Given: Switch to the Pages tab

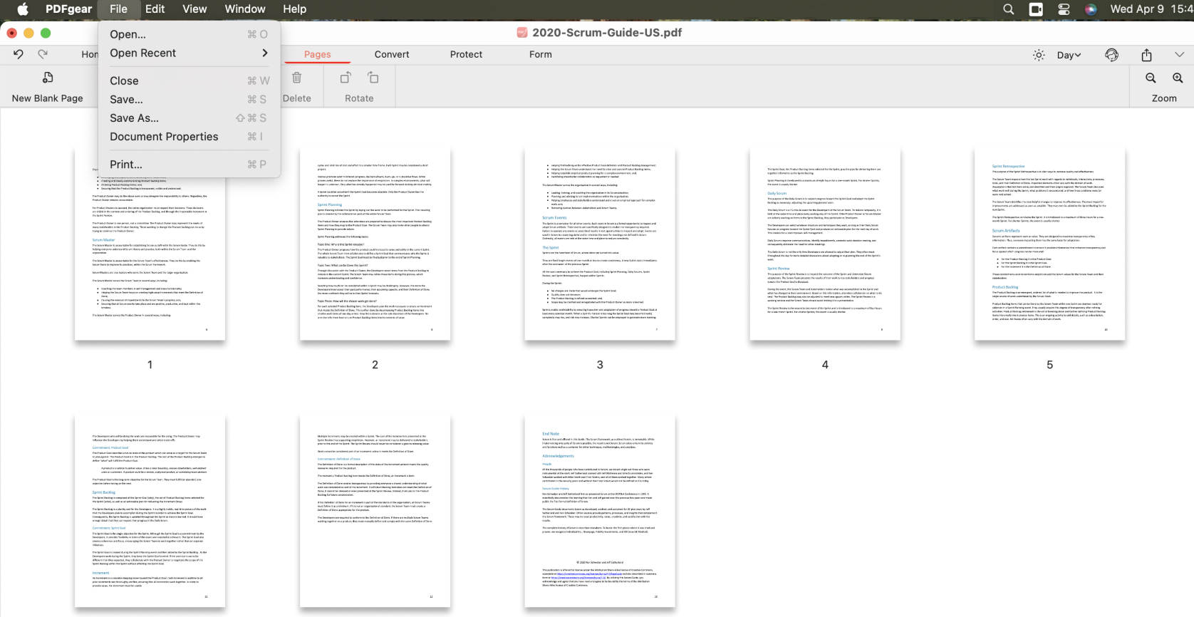Looking at the screenshot, I should [317, 54].
